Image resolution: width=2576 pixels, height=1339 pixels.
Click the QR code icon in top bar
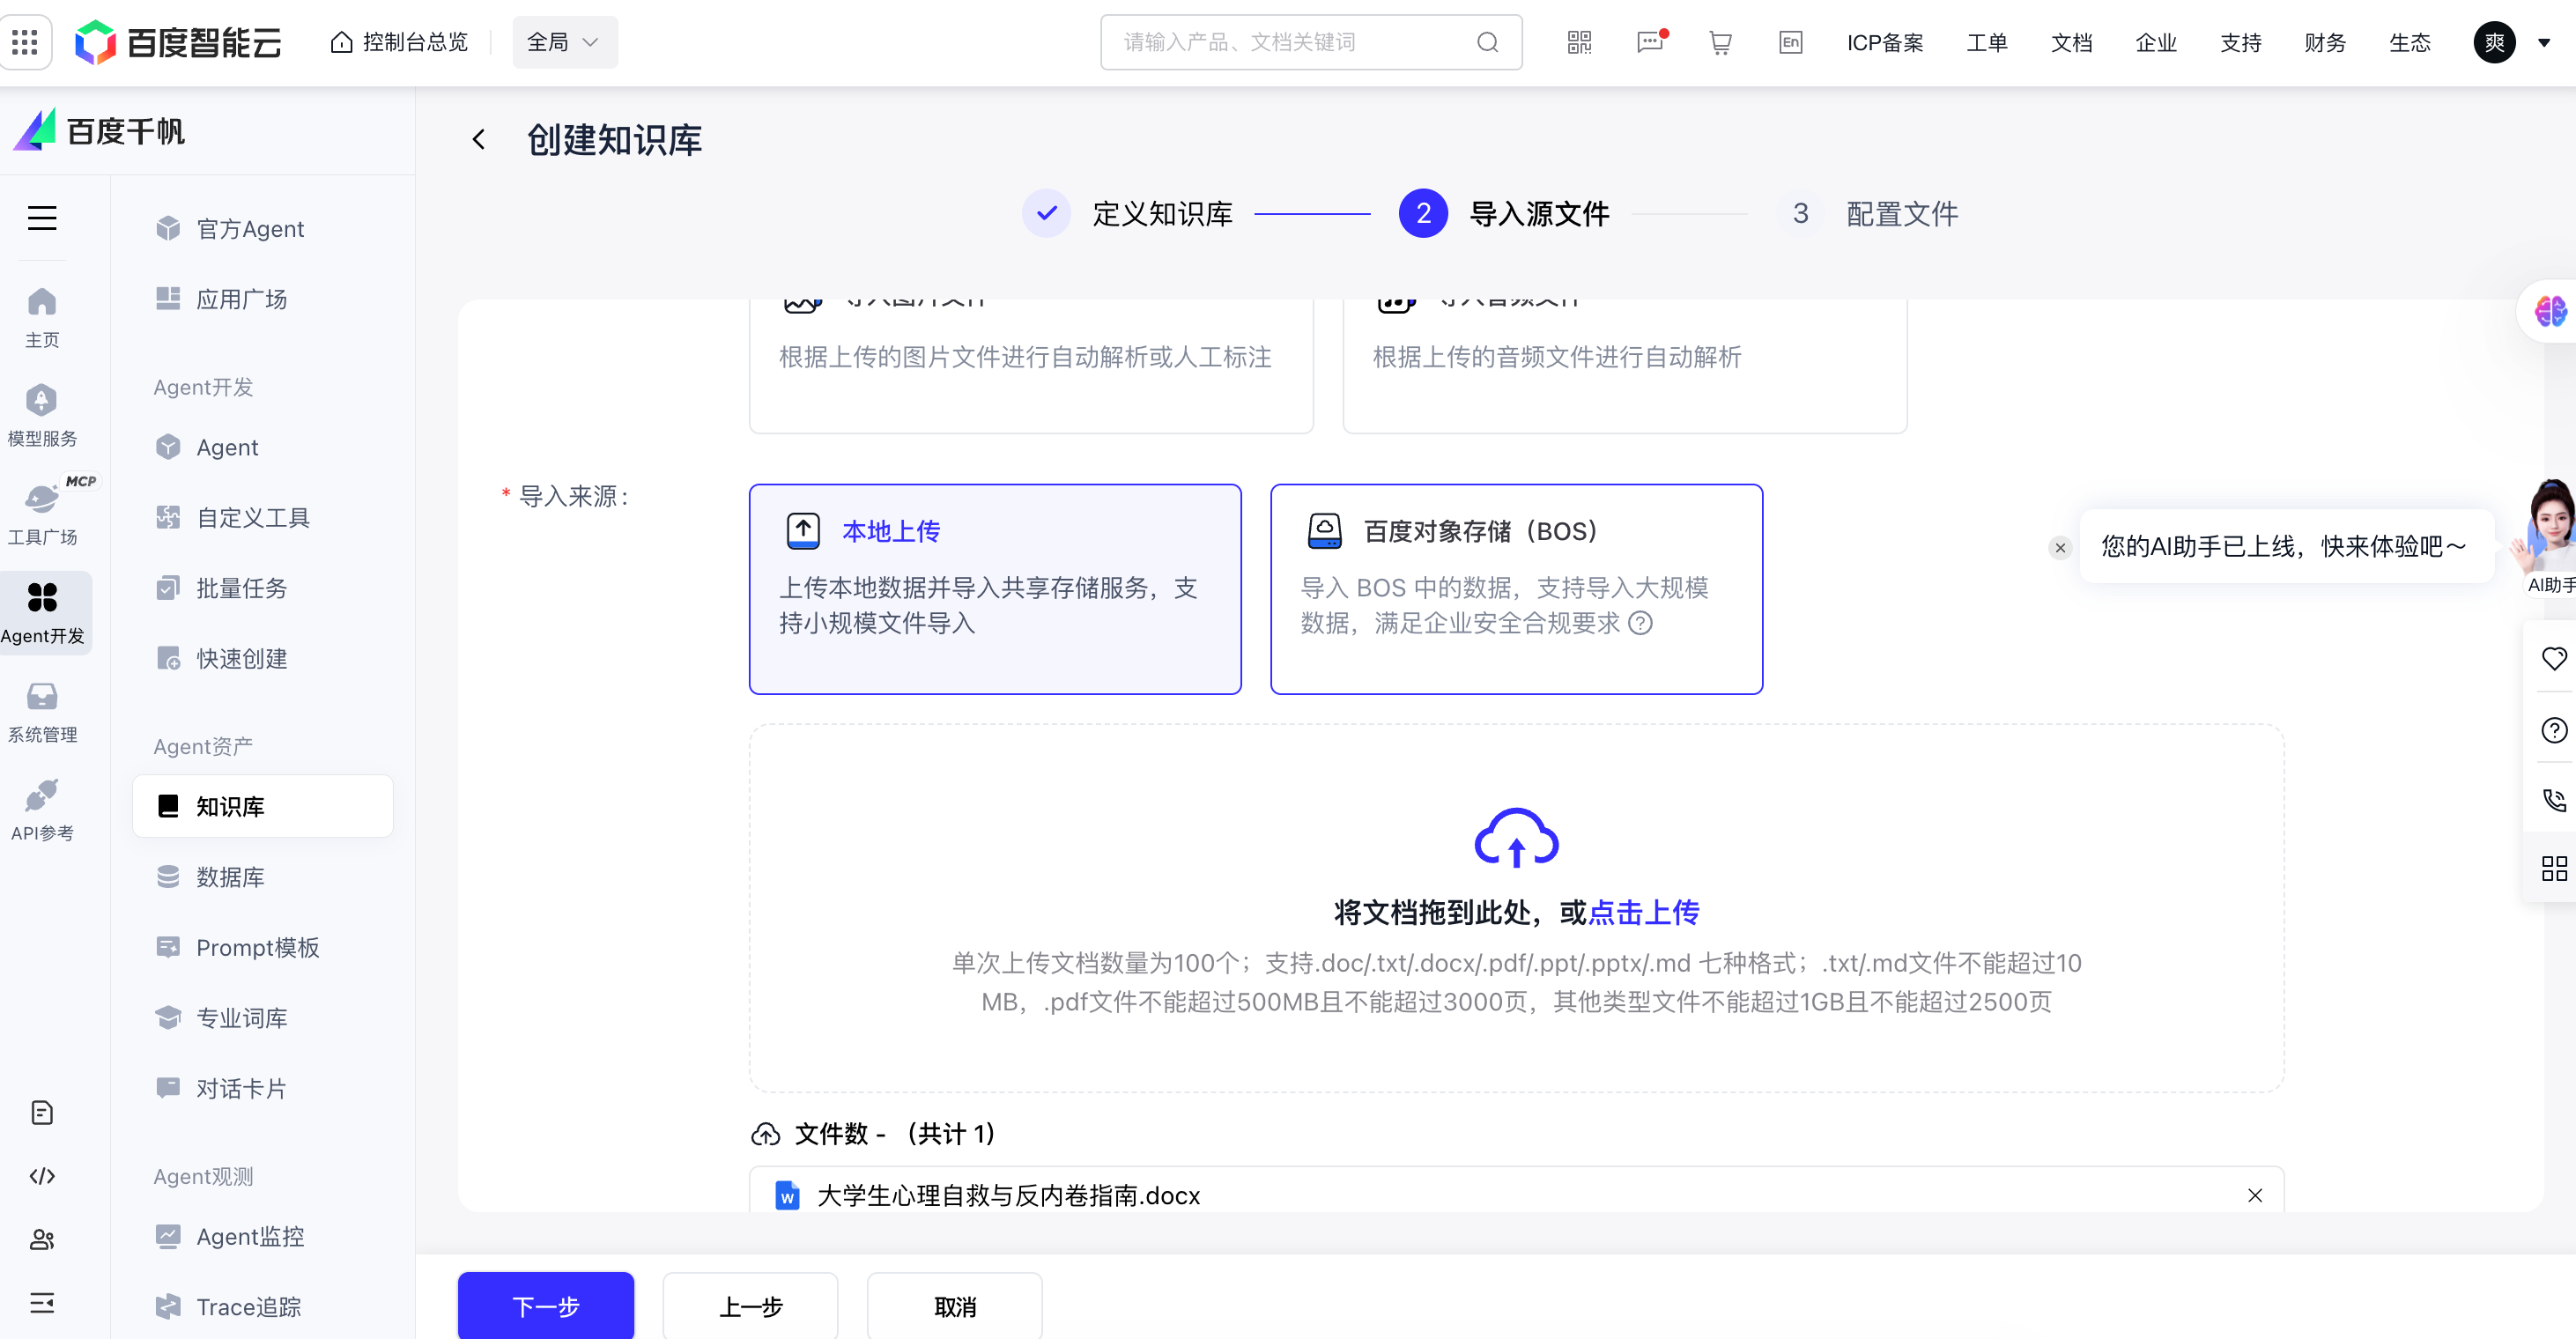[1579, 42]
